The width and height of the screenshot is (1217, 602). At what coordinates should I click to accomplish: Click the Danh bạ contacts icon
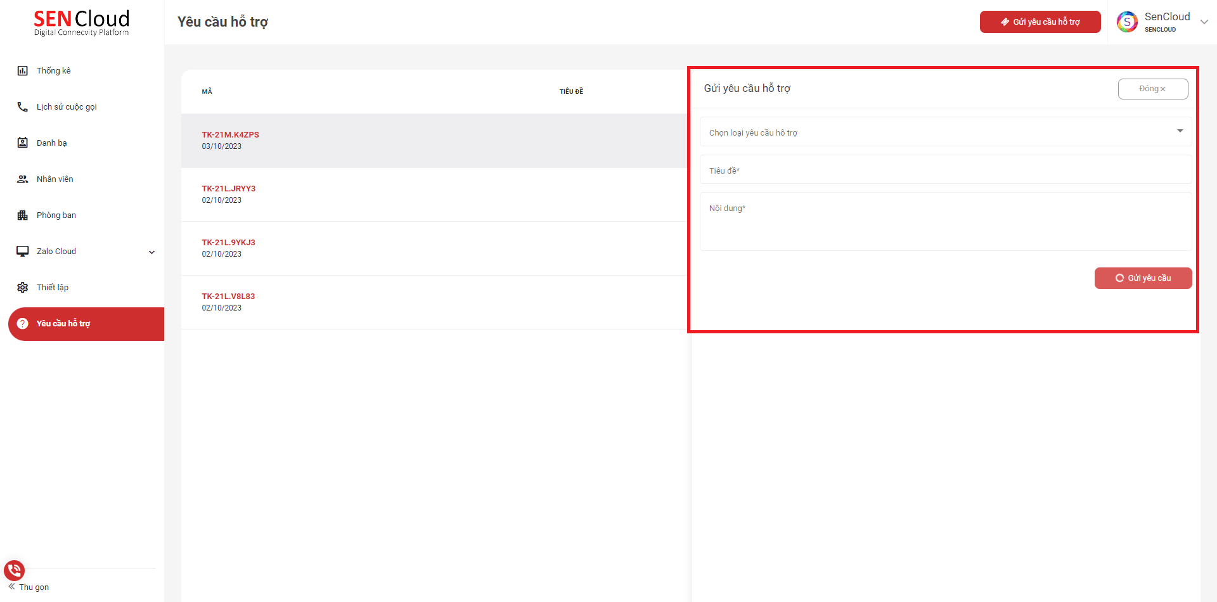coord(23,143)
